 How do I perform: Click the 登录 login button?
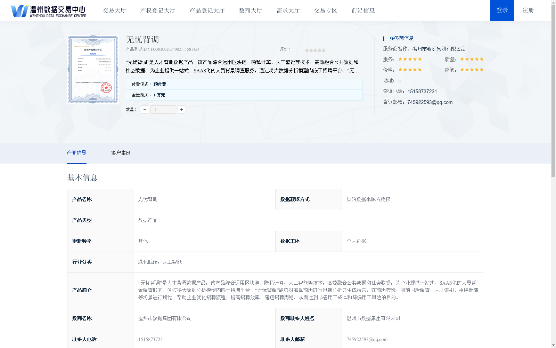(x=502, y=10)
